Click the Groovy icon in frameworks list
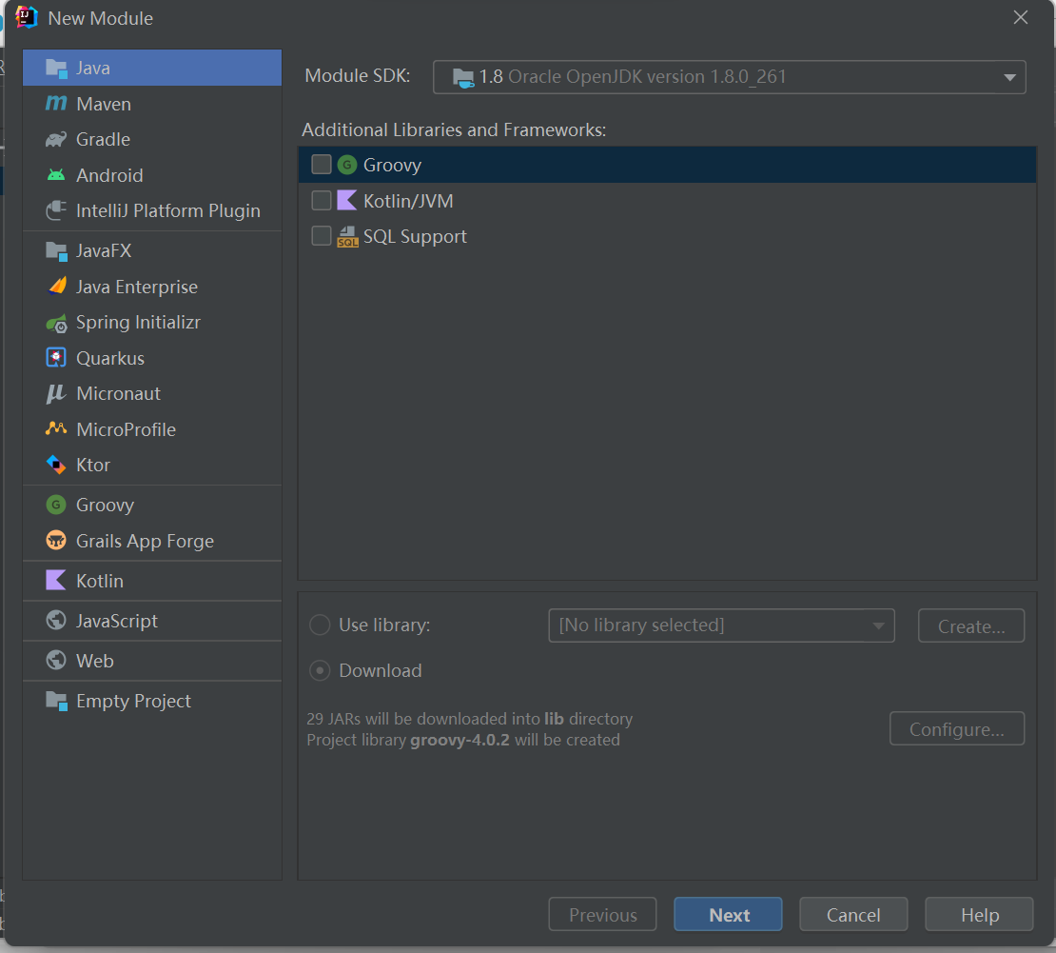Screen dimensions: 1056x953 click(x=347, y=165)
